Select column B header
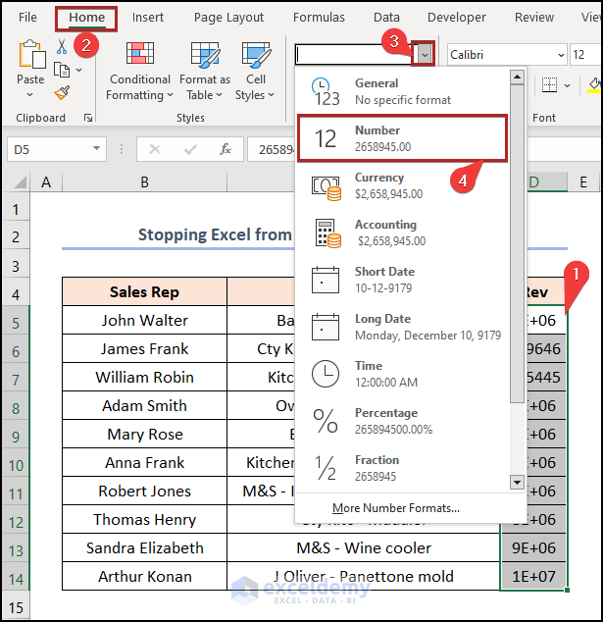 [144, 182]
